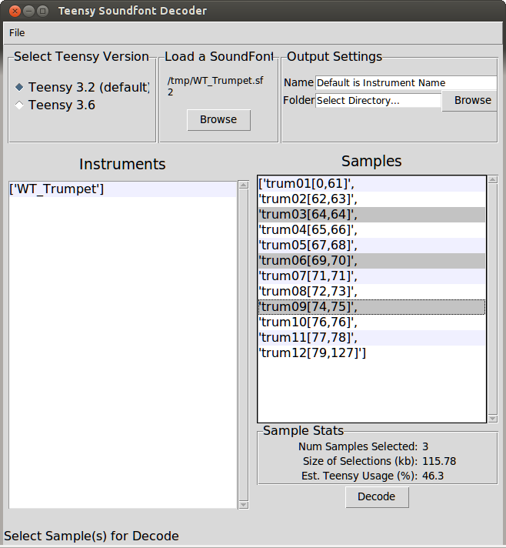
Task: Click Browse button in Output Settings
Action: pyautogui.click(x=470, y=101)
